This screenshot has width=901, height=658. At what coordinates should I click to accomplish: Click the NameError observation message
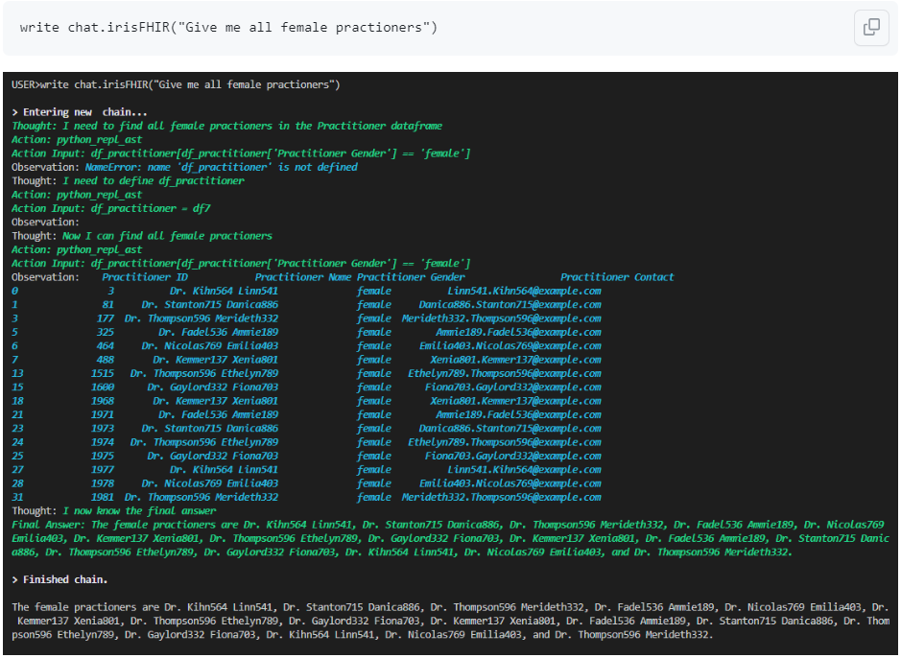coord(221,167)
